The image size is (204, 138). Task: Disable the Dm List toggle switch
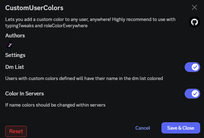click(x=192, y=67)
